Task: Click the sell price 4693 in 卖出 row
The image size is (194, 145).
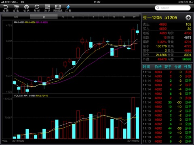Action: [163, 25]
